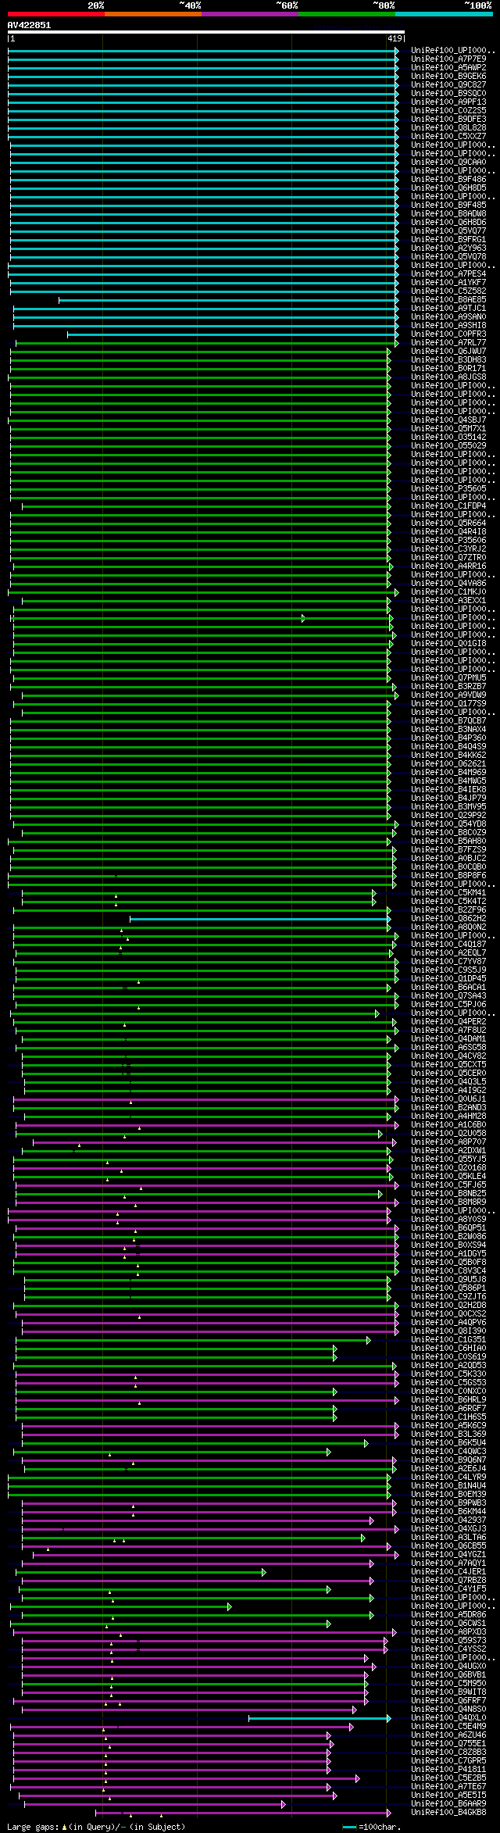This screenshot has width=500, height=1833.
Task: Select the UniRef100_Q9C827 label
Action: [448, 85]
